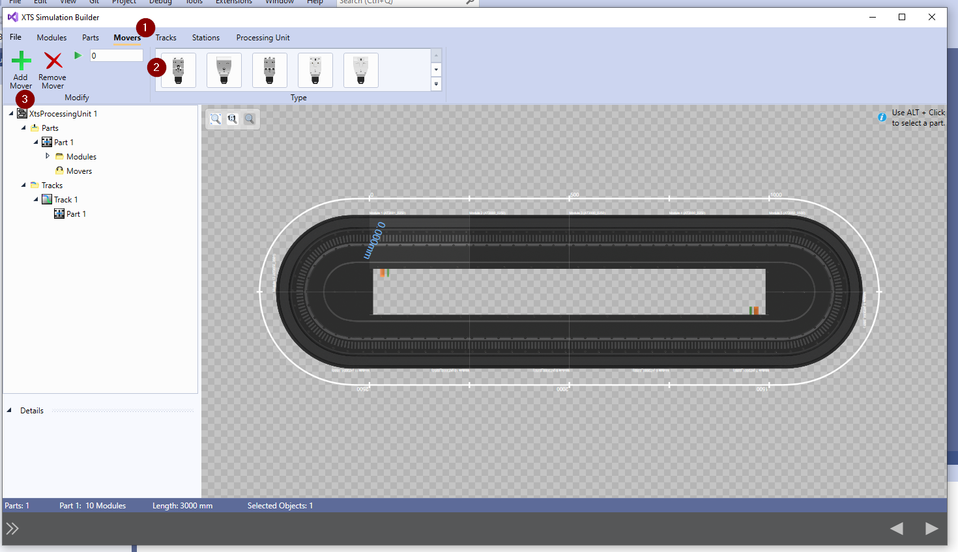The width and height of the screenshot is (958, 552).
Task: Select the Tracks folder in the tree
Action: tap(52, 186)
